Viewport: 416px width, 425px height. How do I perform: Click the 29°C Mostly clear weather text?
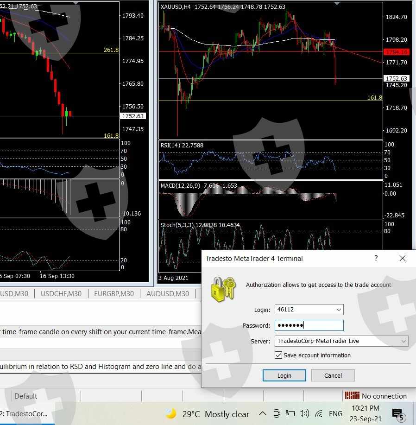click(x=215, y=414)
